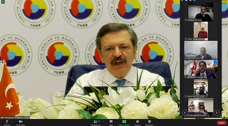Click the 'HÜSEYİN POLAT' name label
This screenshot has width=228, height=126.
pos(194,58)
